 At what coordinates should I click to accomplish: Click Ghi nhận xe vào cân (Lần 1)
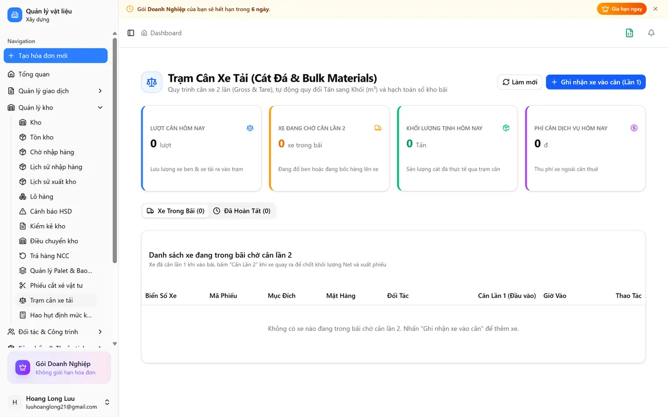[596, 82]
